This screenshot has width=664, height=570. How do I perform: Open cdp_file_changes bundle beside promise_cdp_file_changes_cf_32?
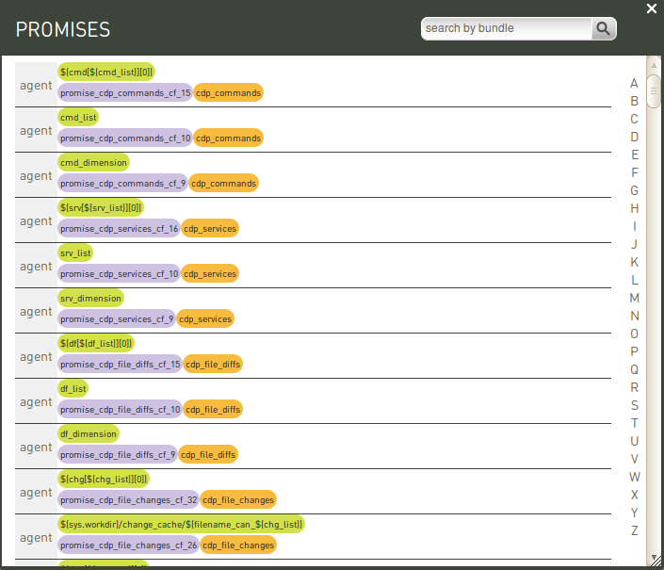pos(238,499)
